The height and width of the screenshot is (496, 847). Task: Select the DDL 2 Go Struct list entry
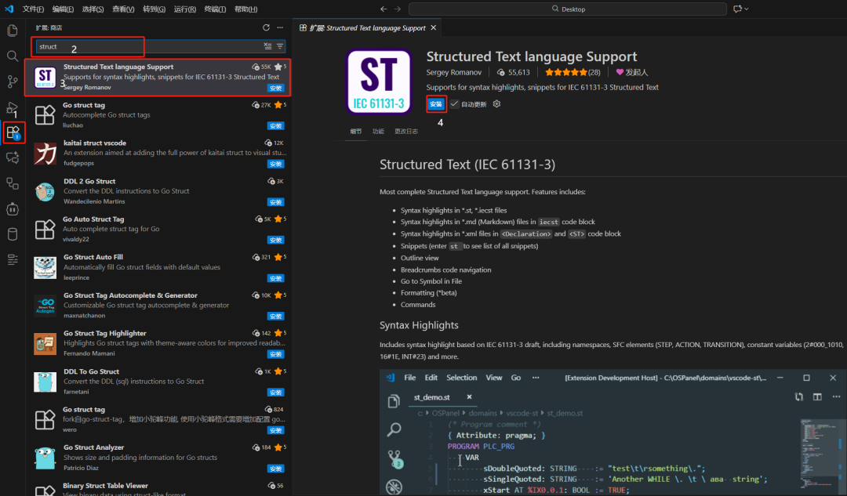tap(158, 192)
